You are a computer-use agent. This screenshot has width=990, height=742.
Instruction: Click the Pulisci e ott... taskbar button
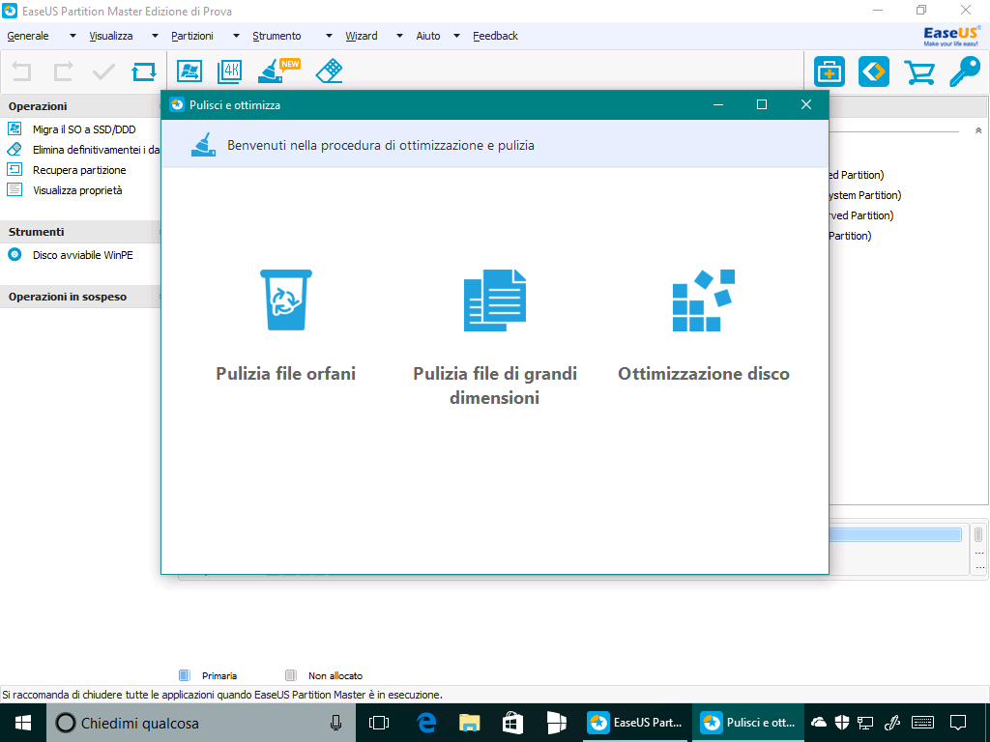[x=748, y=723]
